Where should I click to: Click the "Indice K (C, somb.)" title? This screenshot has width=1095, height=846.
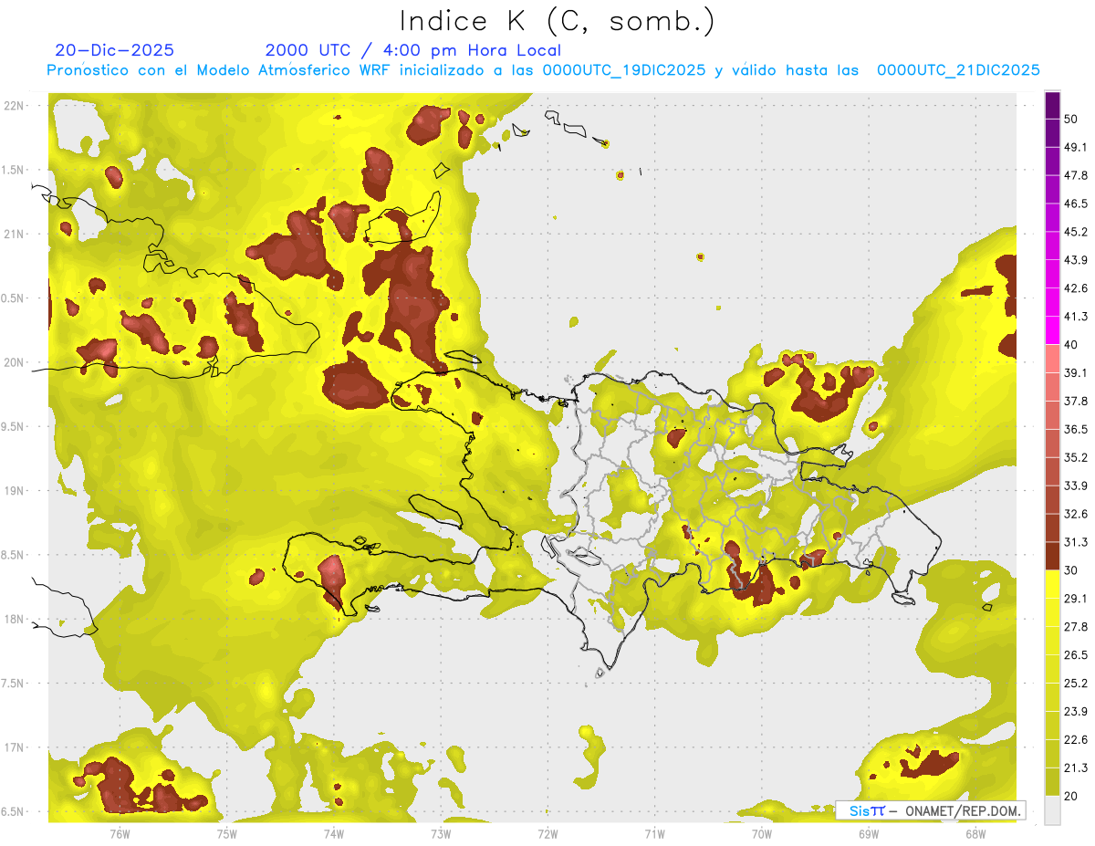[558, 21]
